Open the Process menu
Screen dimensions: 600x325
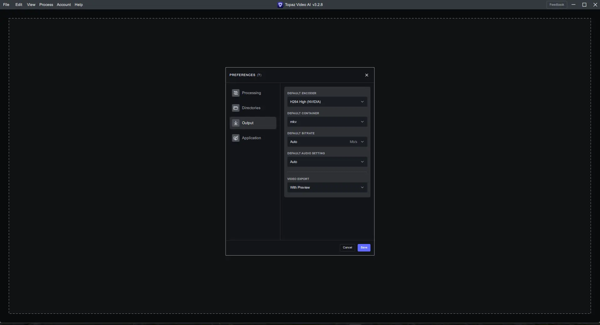coord(46,5)
